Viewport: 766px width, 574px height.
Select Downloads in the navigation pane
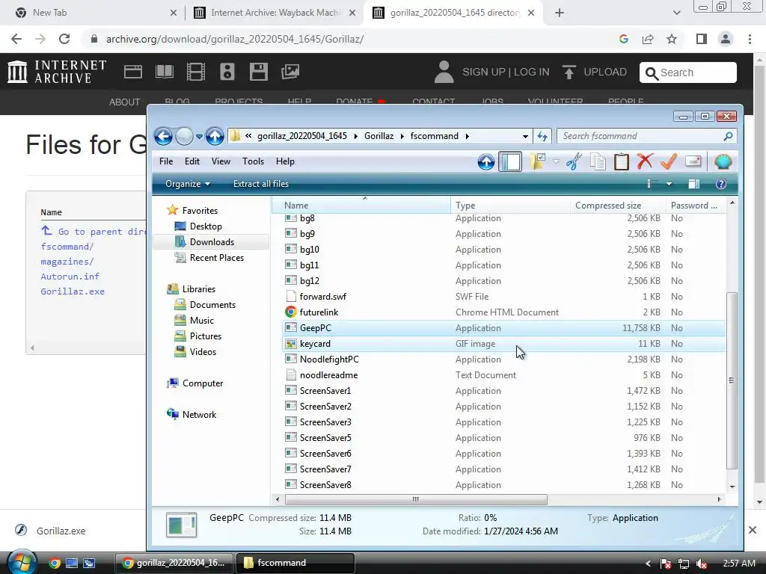212,242
